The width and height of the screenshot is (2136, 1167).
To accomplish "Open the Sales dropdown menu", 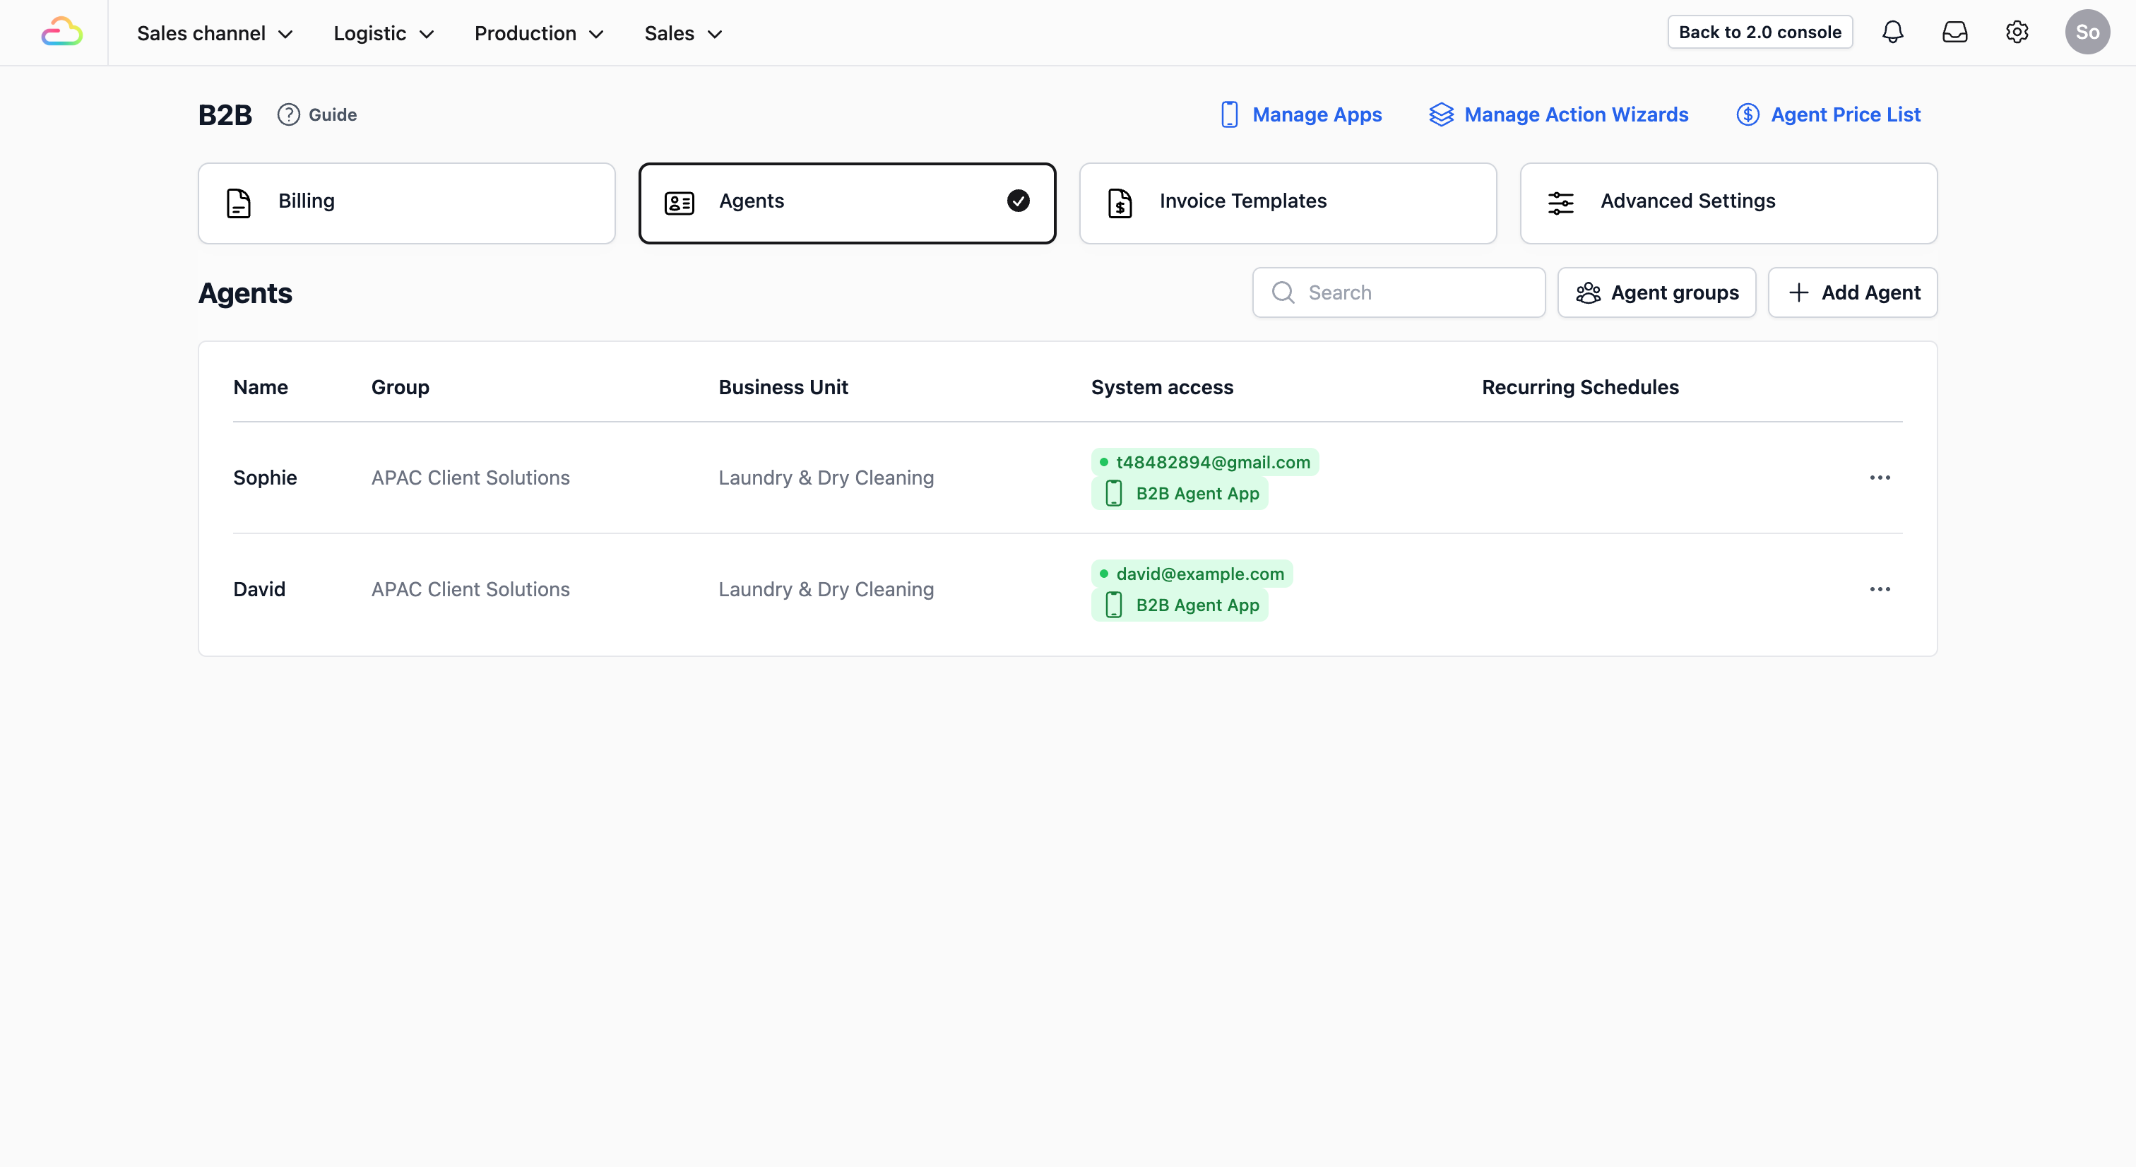I will click(x=682, y=33).
